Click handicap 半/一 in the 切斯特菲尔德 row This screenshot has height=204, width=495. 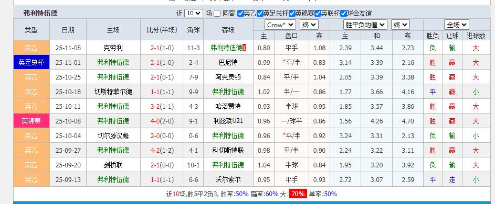[x=291, y=92]
